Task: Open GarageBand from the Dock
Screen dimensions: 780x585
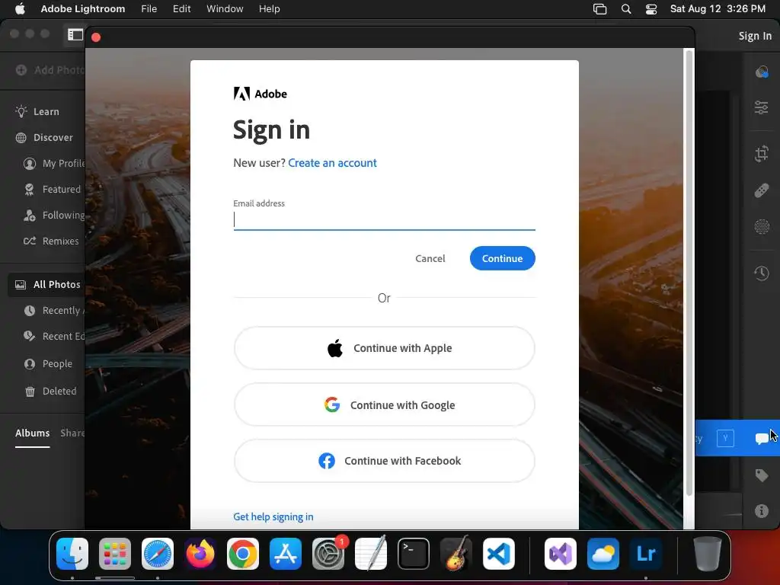Action: coord(456,554)
